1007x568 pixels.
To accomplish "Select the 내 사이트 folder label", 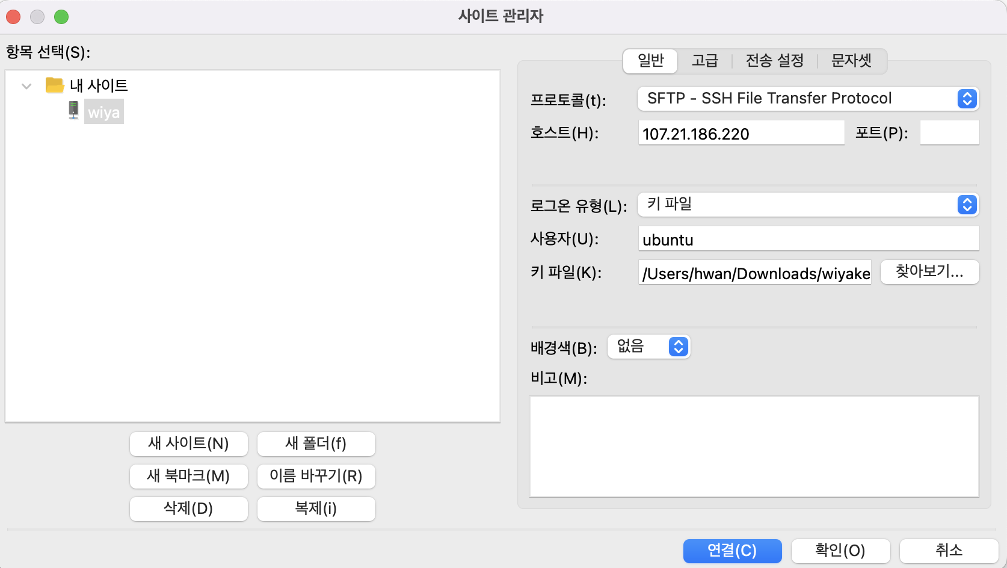I will (x=99, y=85).
